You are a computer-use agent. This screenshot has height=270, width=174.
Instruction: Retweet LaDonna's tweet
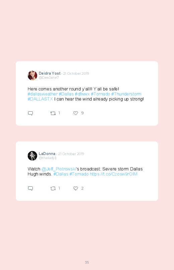tap(53, 188)
